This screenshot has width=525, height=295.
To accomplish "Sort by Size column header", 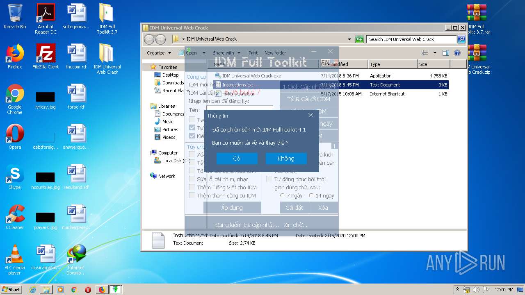I will click(434, 64).
